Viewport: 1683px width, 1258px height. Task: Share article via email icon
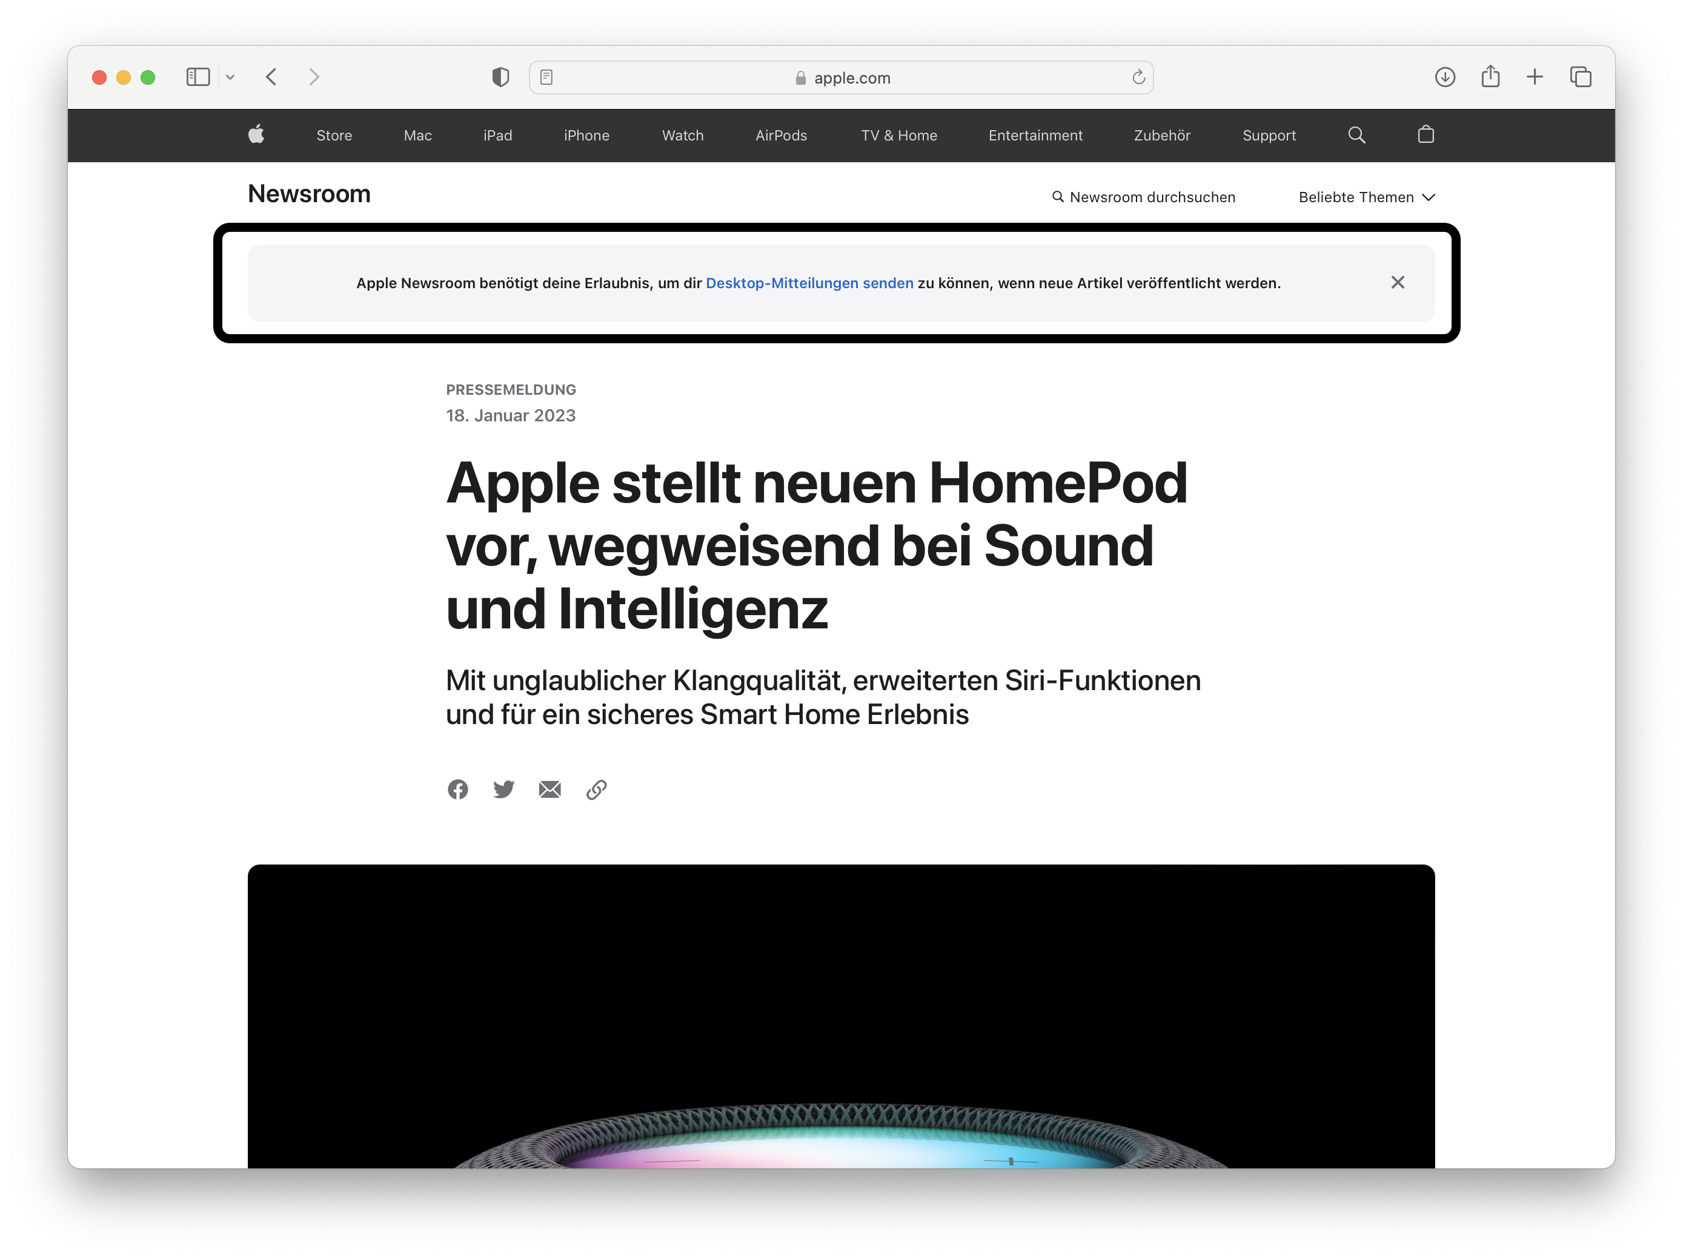[x=550, y=789]
